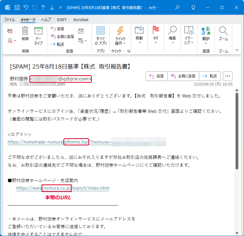Click the message subject line text
Screen dimensions: 244x236
point(70,67)
